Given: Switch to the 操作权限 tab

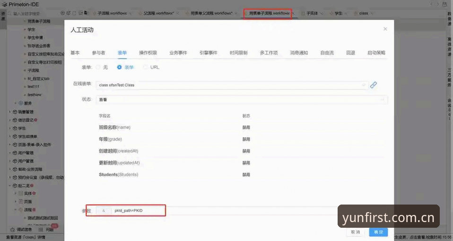Looking at the screenshot, I should click(x=148, y=53).
